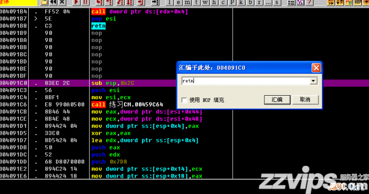
Task: Click the 取消 button in the dialog
Action: point(305,100)
